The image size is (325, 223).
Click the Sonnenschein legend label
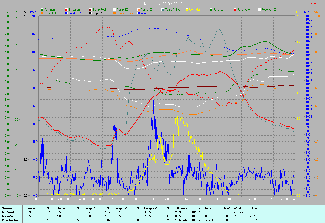(x=125, y=13)
